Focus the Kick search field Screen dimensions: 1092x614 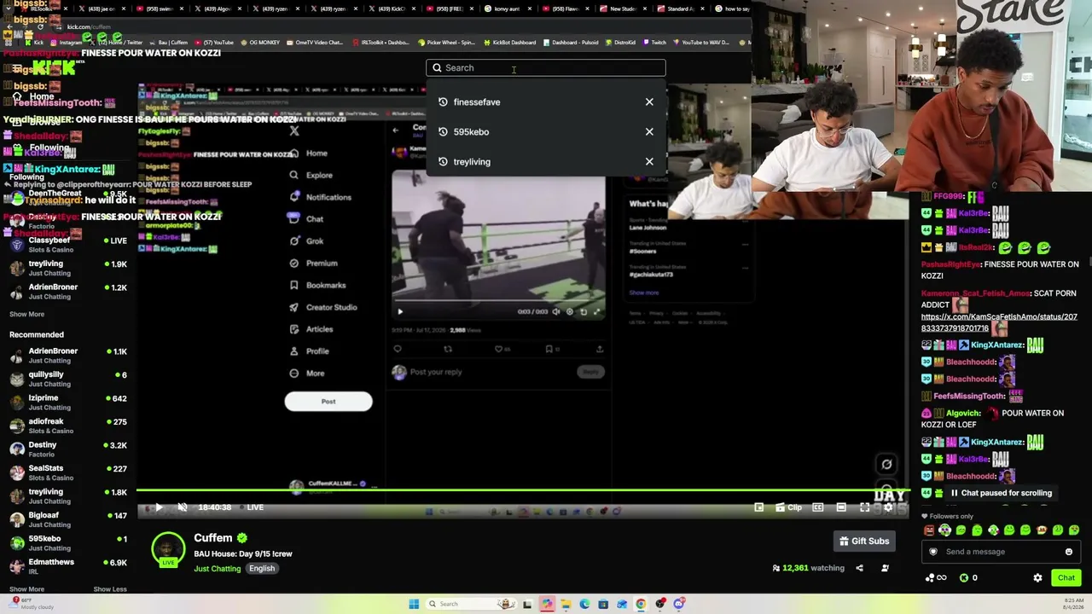point(546,68)
